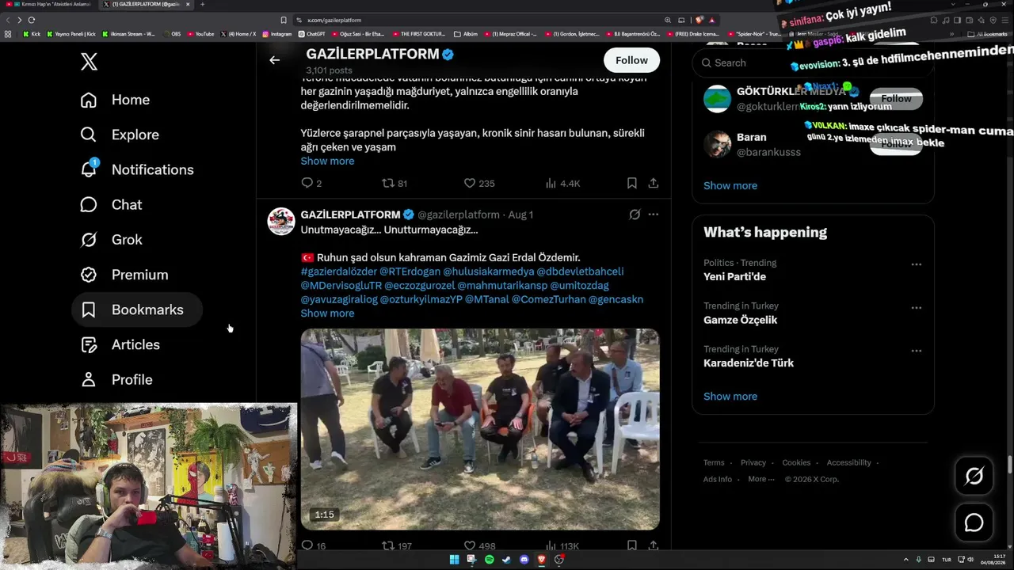The image size is (1014, 570).
Task: Open Premium in the sidebar
Action: (124, 275)
